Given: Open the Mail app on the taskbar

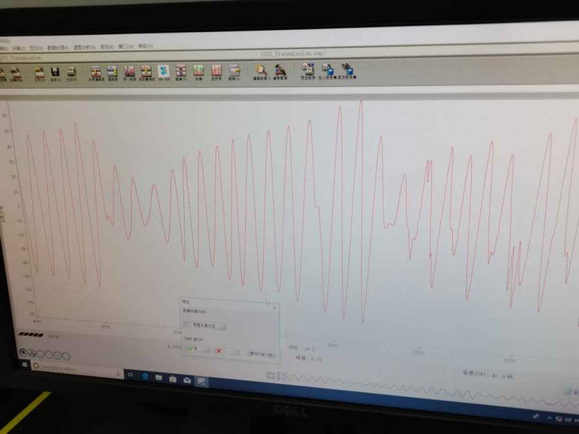Looking at the screenshot, I should (187, 381).
